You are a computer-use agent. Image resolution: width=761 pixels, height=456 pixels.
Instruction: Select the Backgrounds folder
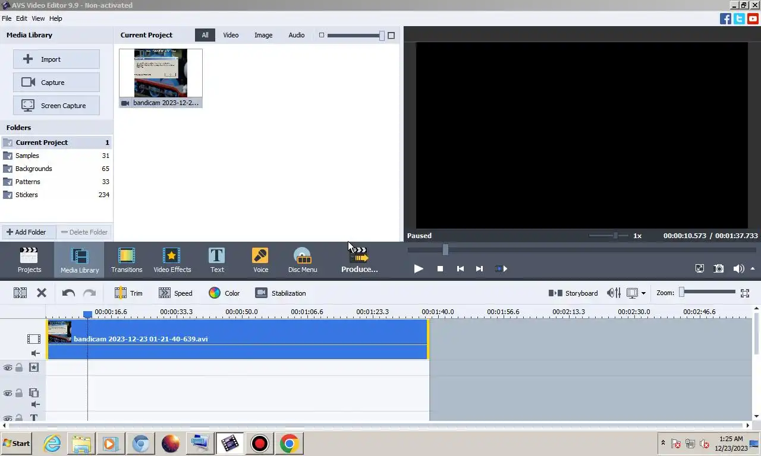coord(56,169)
